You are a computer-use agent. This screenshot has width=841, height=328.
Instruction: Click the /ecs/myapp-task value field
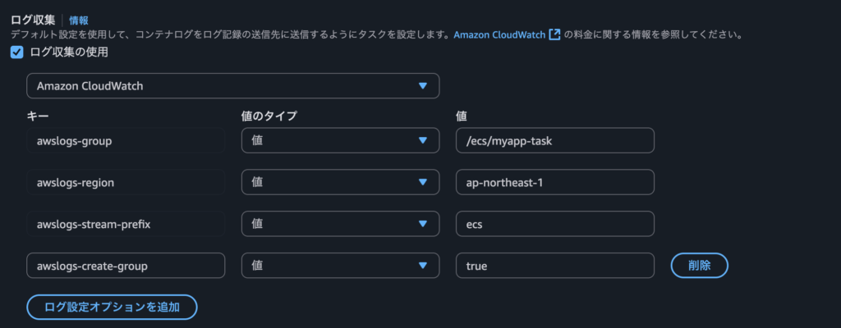(555, 140)
